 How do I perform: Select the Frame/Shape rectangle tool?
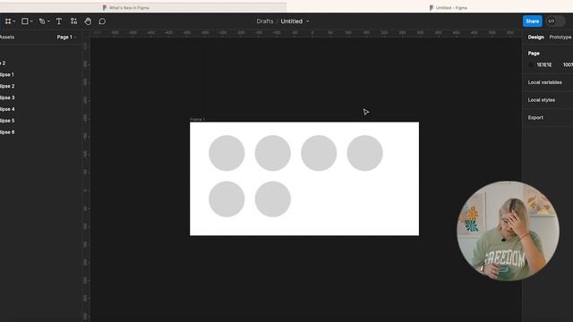click(x=25, y=21)
